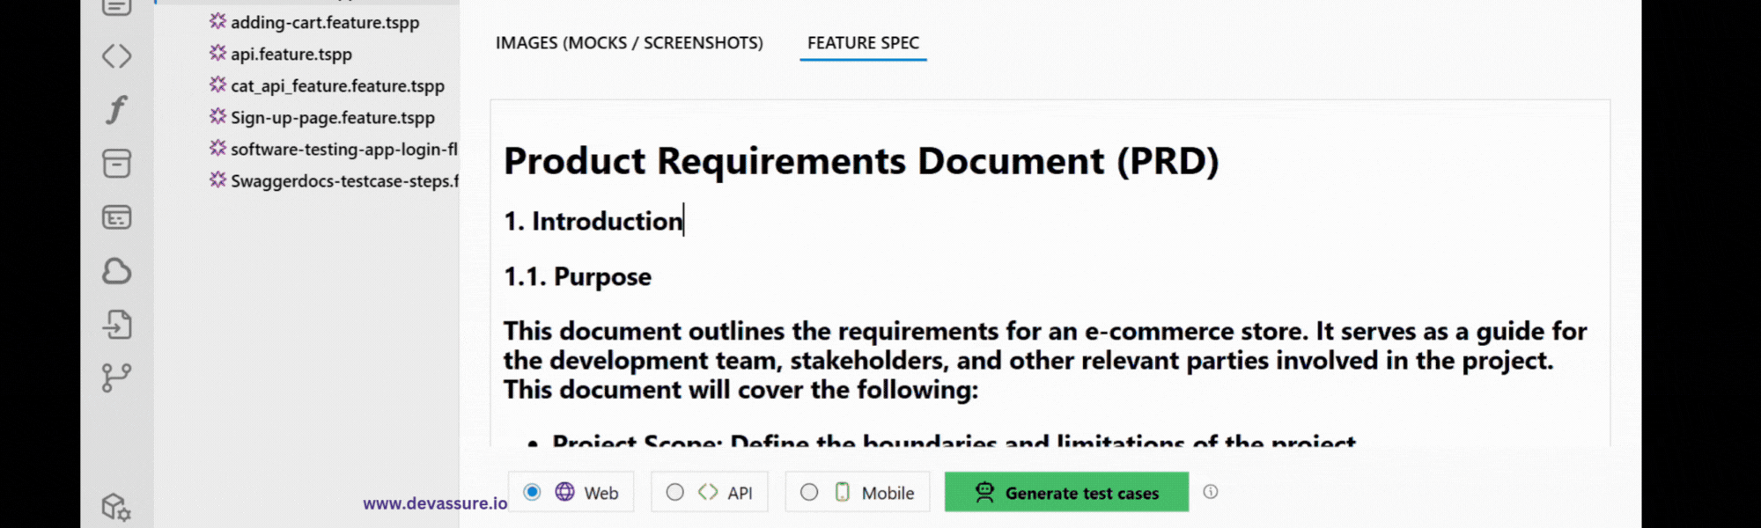Open adding-cart.feature.tspp file
The image size is (1761, 528).
pos(324,22)
